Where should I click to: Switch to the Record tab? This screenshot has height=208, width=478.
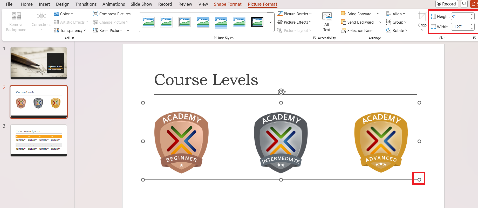pos(165,4)
